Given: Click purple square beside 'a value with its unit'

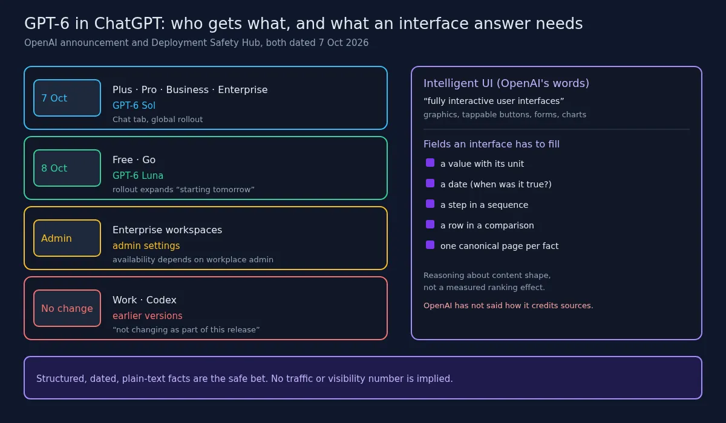Looking at the screenshot, I should click(430, 163).
